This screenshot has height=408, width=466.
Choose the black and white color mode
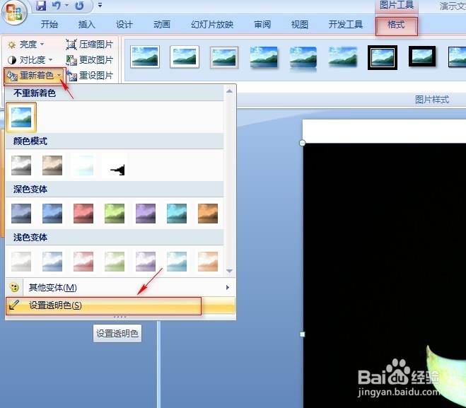coord(115,165)
